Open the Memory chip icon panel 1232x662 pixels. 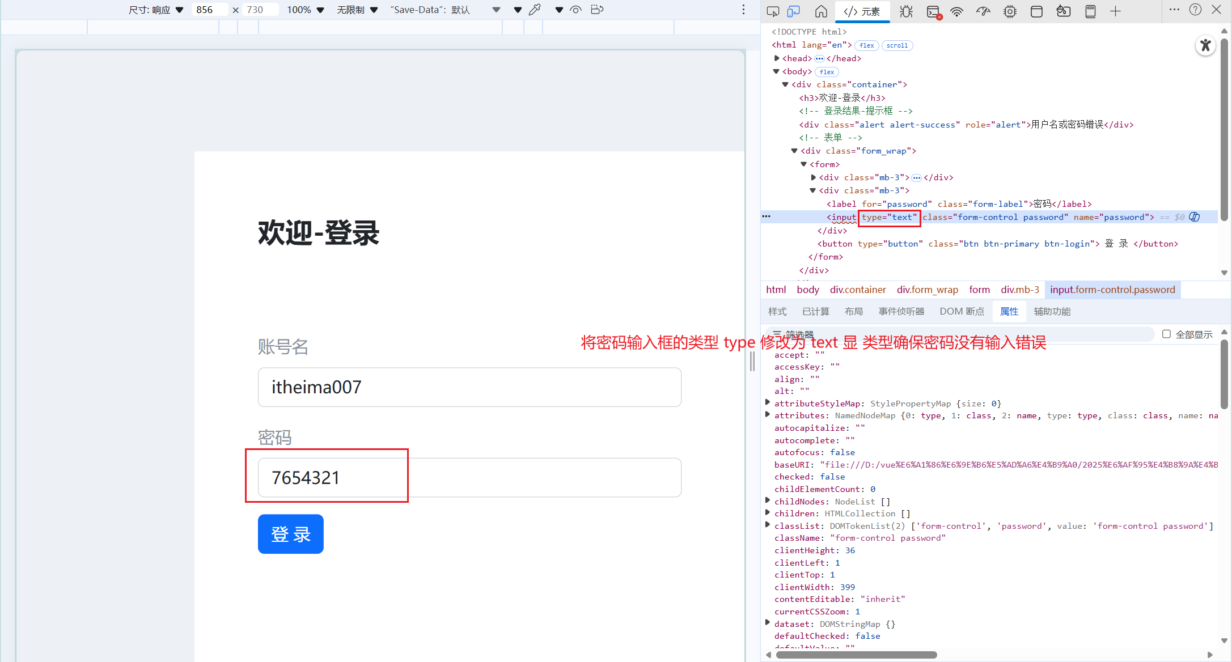click(1010, 11)
